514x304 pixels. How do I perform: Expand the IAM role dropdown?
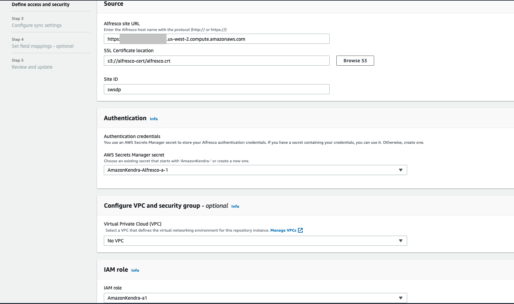click(400, 298)
